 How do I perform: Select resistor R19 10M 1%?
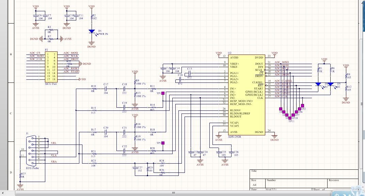135,138
